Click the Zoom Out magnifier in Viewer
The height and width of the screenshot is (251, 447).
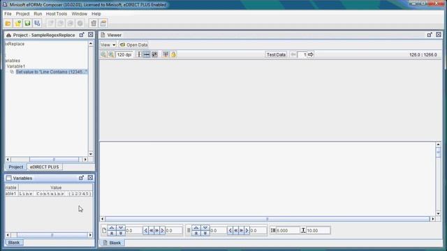point(103,54)
